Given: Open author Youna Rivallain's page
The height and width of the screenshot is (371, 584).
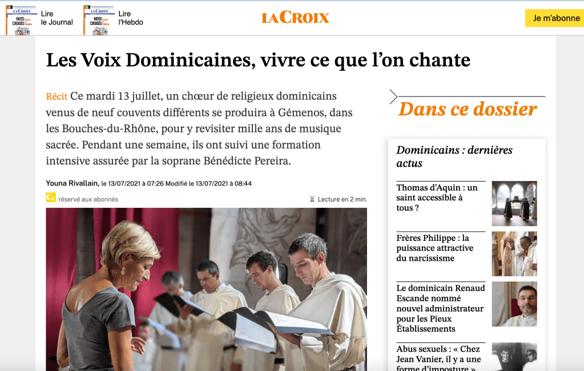Looking at the screenshot, I should tap(73, 183).
